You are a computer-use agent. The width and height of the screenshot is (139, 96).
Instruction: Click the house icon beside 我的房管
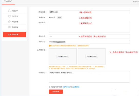click(9, 22)
